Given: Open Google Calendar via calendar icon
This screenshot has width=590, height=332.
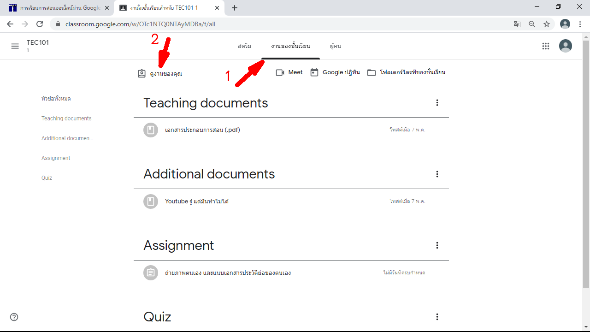Looking at the screenshot, I should [314, 72].
